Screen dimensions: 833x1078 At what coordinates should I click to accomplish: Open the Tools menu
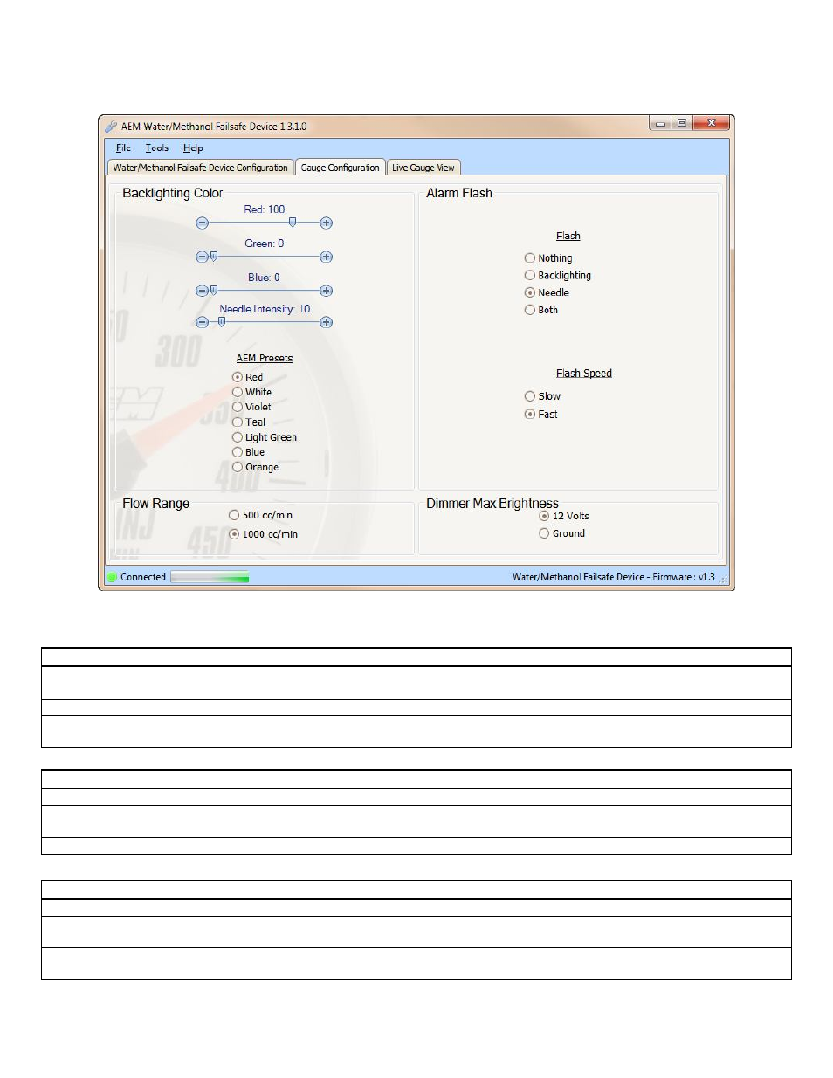tap(157, 148)
